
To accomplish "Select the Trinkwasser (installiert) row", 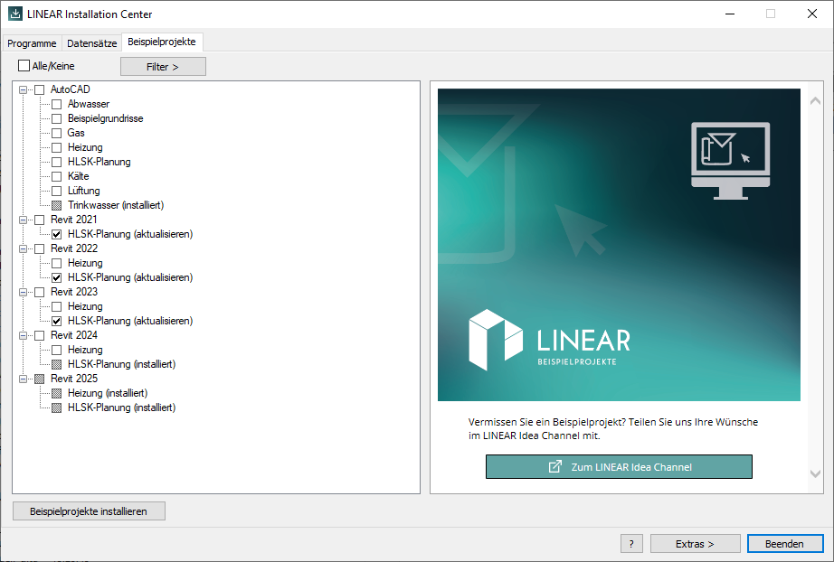I will 116,205.
